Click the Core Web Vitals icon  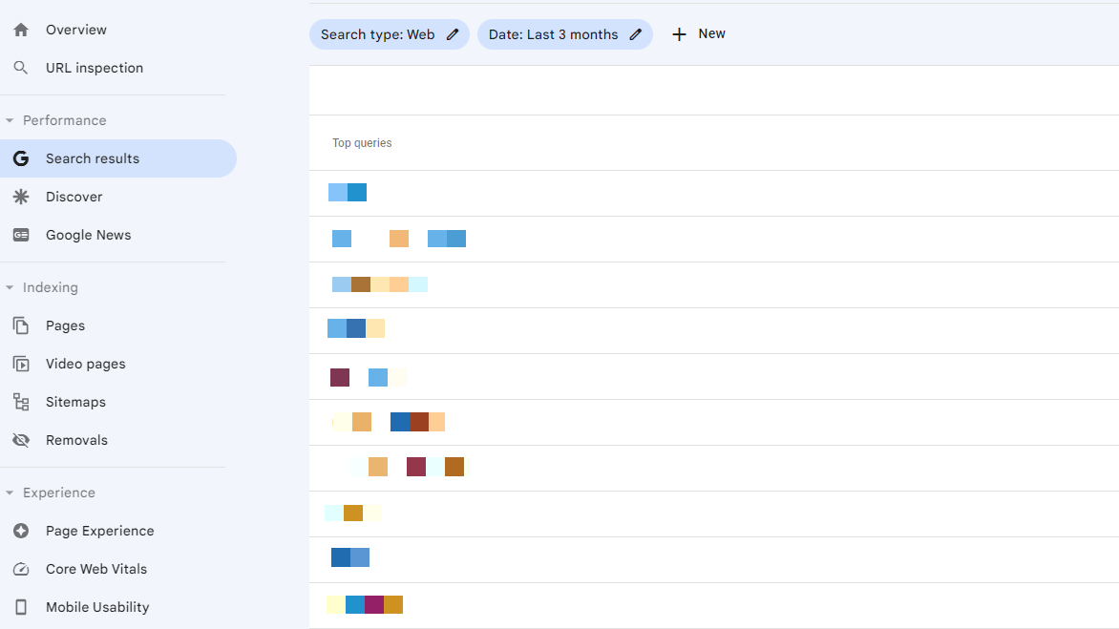tap(21, 568)
